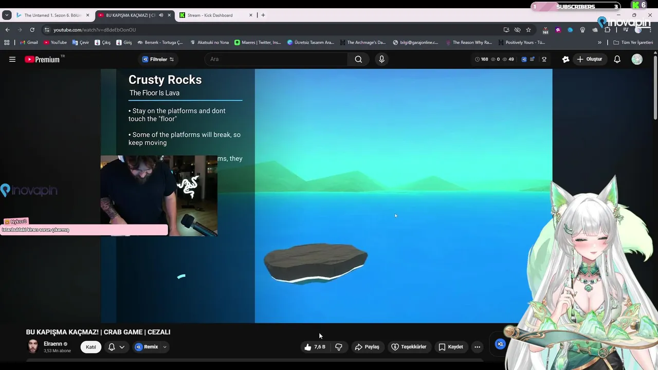Open the sparkle star icon left of Oluştur

tap(566, 60)
